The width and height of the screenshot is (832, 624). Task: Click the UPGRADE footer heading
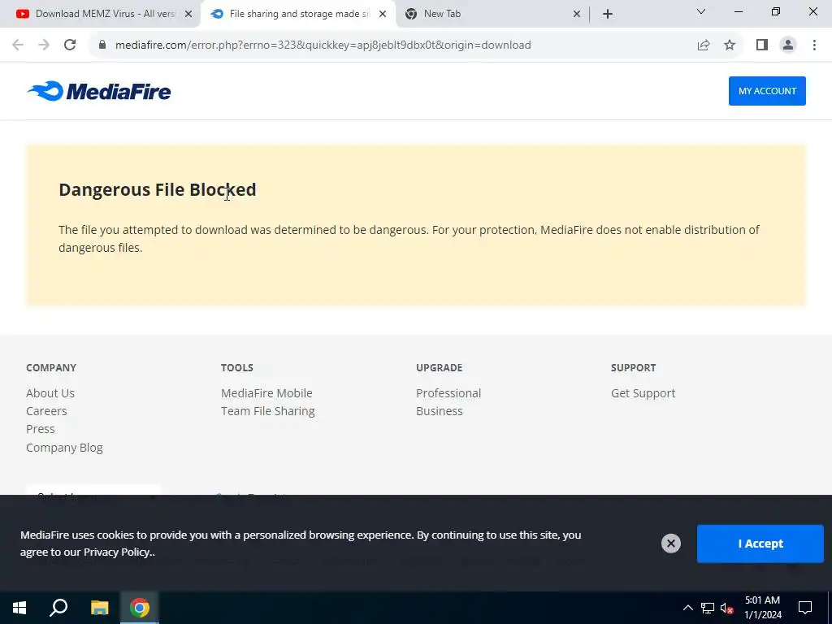[x=439, y=368]
